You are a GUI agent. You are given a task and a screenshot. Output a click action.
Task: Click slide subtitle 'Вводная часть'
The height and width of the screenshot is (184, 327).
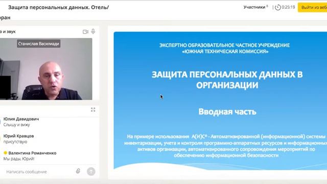coord(227,112)
